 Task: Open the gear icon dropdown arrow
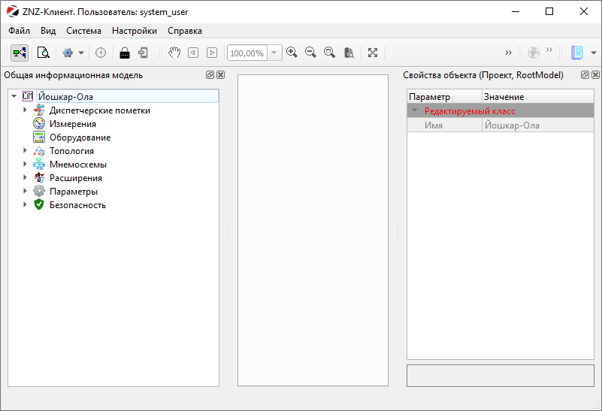click(x=81, y=53)
